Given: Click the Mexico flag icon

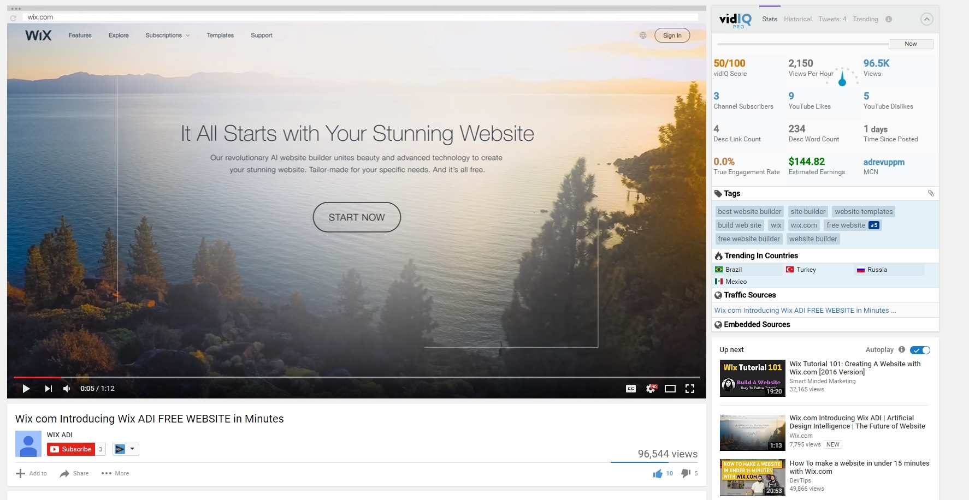Looking at the screenshot, I should 719,282.
